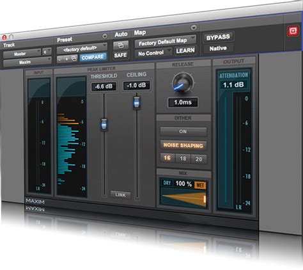Select 16-bit dither resolution

click(167, 158)
